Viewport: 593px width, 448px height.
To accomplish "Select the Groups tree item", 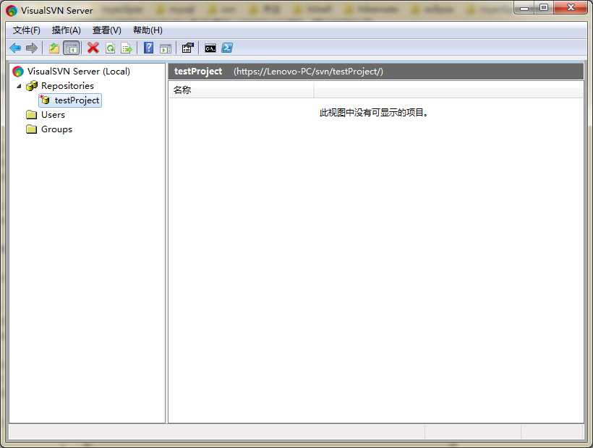I will (56, 129).
